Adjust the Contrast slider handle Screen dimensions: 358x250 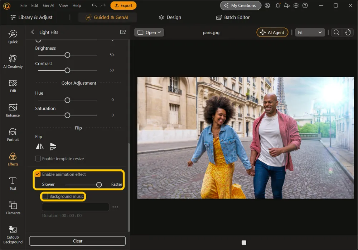point(67,70)
